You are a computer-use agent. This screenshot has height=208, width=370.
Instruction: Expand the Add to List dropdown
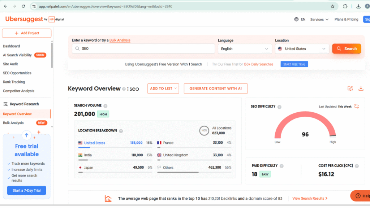click(x=163, y=88)
